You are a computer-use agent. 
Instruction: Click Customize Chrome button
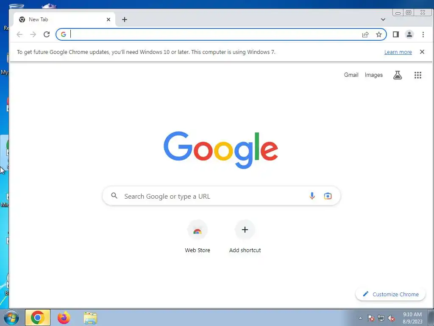pyautogui.click(x=390, y=294)
